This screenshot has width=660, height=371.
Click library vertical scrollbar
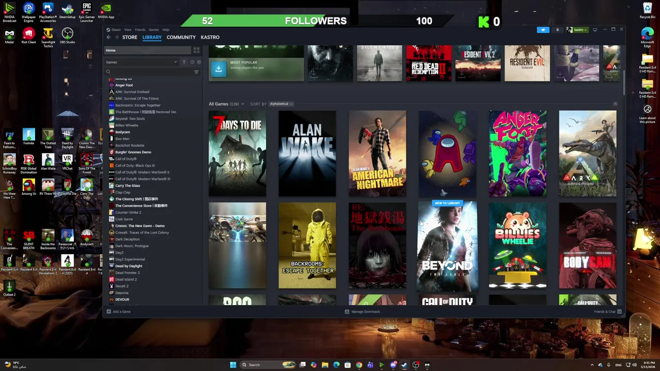(x=623, y=82)
